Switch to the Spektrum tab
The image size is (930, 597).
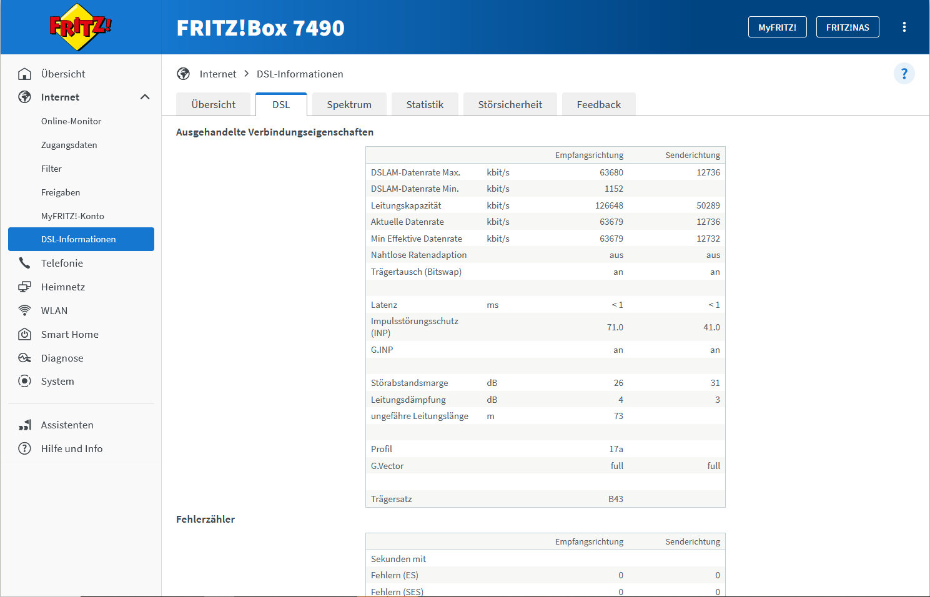(x=349, y=104)
